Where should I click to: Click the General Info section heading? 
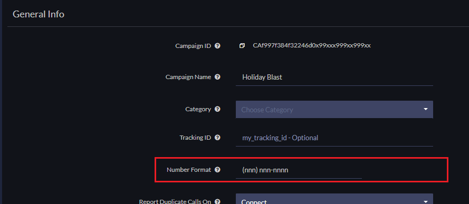point(39,14)
